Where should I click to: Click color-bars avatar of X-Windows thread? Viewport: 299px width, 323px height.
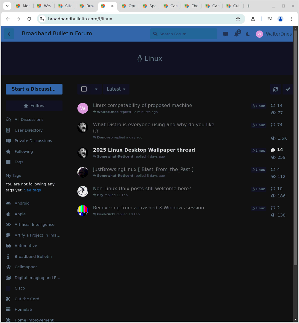point(83,211)
